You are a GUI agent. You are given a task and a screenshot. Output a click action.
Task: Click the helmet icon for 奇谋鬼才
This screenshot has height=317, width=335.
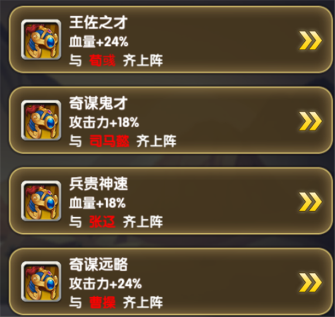[41, 120]
